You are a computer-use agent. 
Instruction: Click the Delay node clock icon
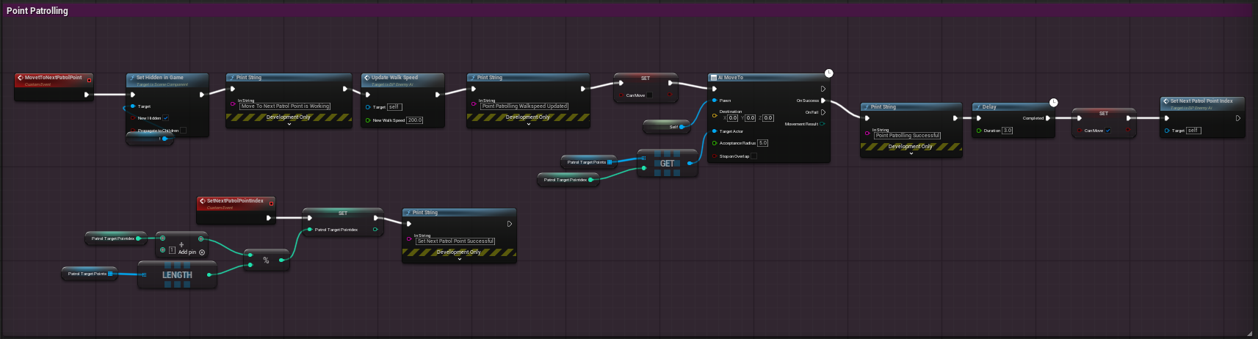(x=1054, y=103)
